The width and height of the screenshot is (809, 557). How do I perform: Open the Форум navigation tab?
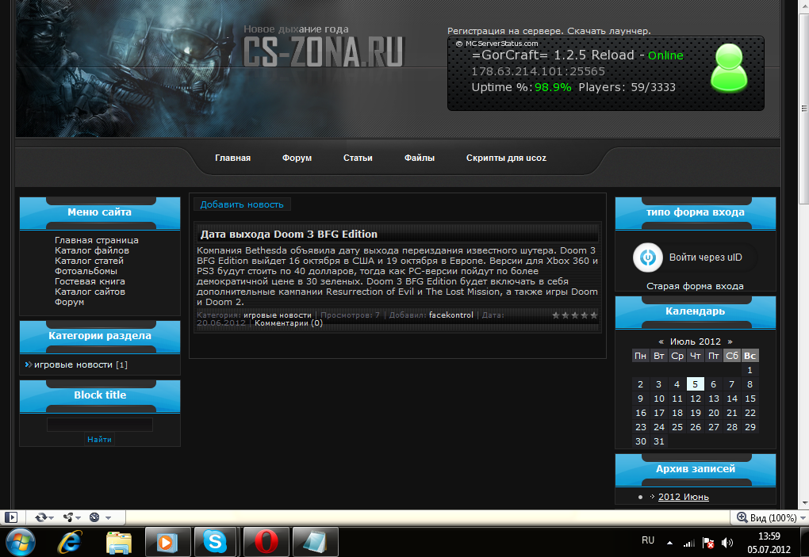(297, 158)
